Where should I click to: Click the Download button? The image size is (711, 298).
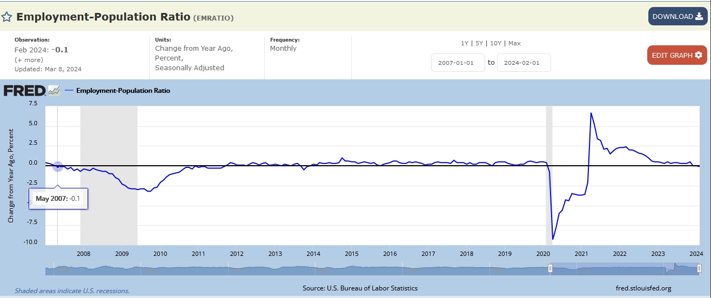click(x=677, y=17)
